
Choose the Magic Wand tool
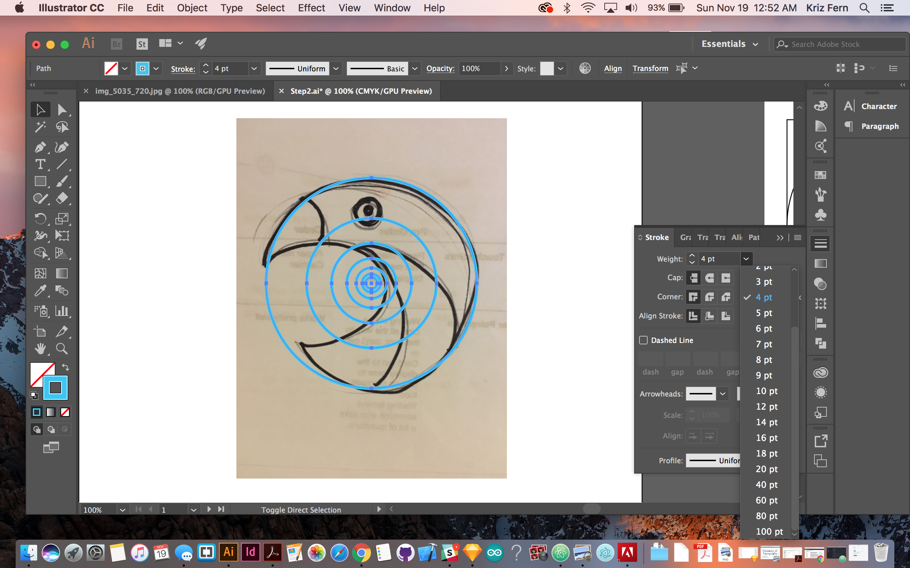coord(40,127)
